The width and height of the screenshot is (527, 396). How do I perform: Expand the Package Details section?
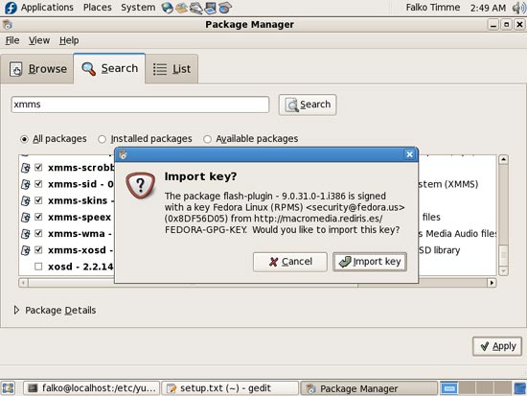pyautogui.click(x=16, y=310)
